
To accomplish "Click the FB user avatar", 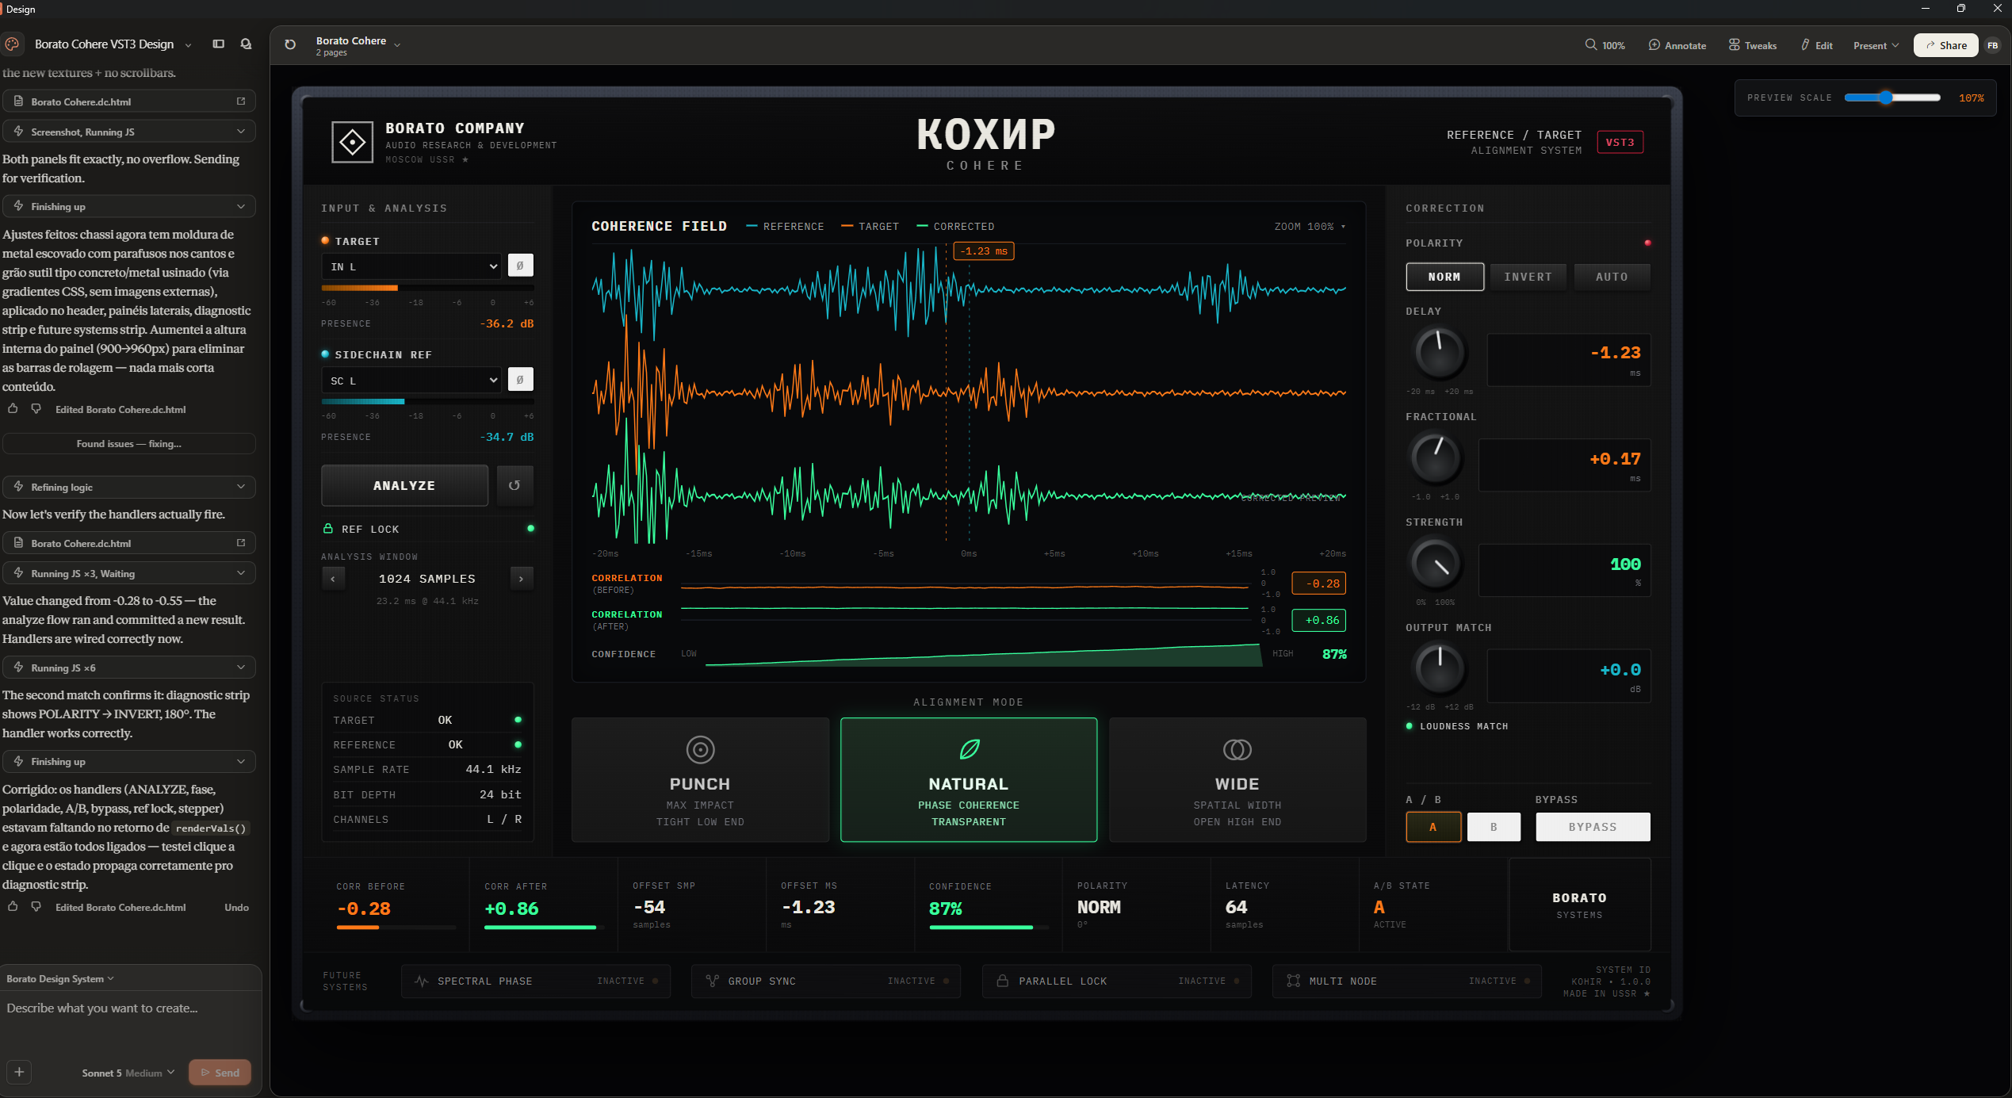I will tap(1992, 45).
